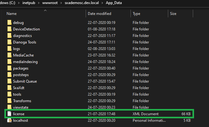The image size is (209, 127).
Task: Click the SxaXdt folder icon
Action: point(9,88)
